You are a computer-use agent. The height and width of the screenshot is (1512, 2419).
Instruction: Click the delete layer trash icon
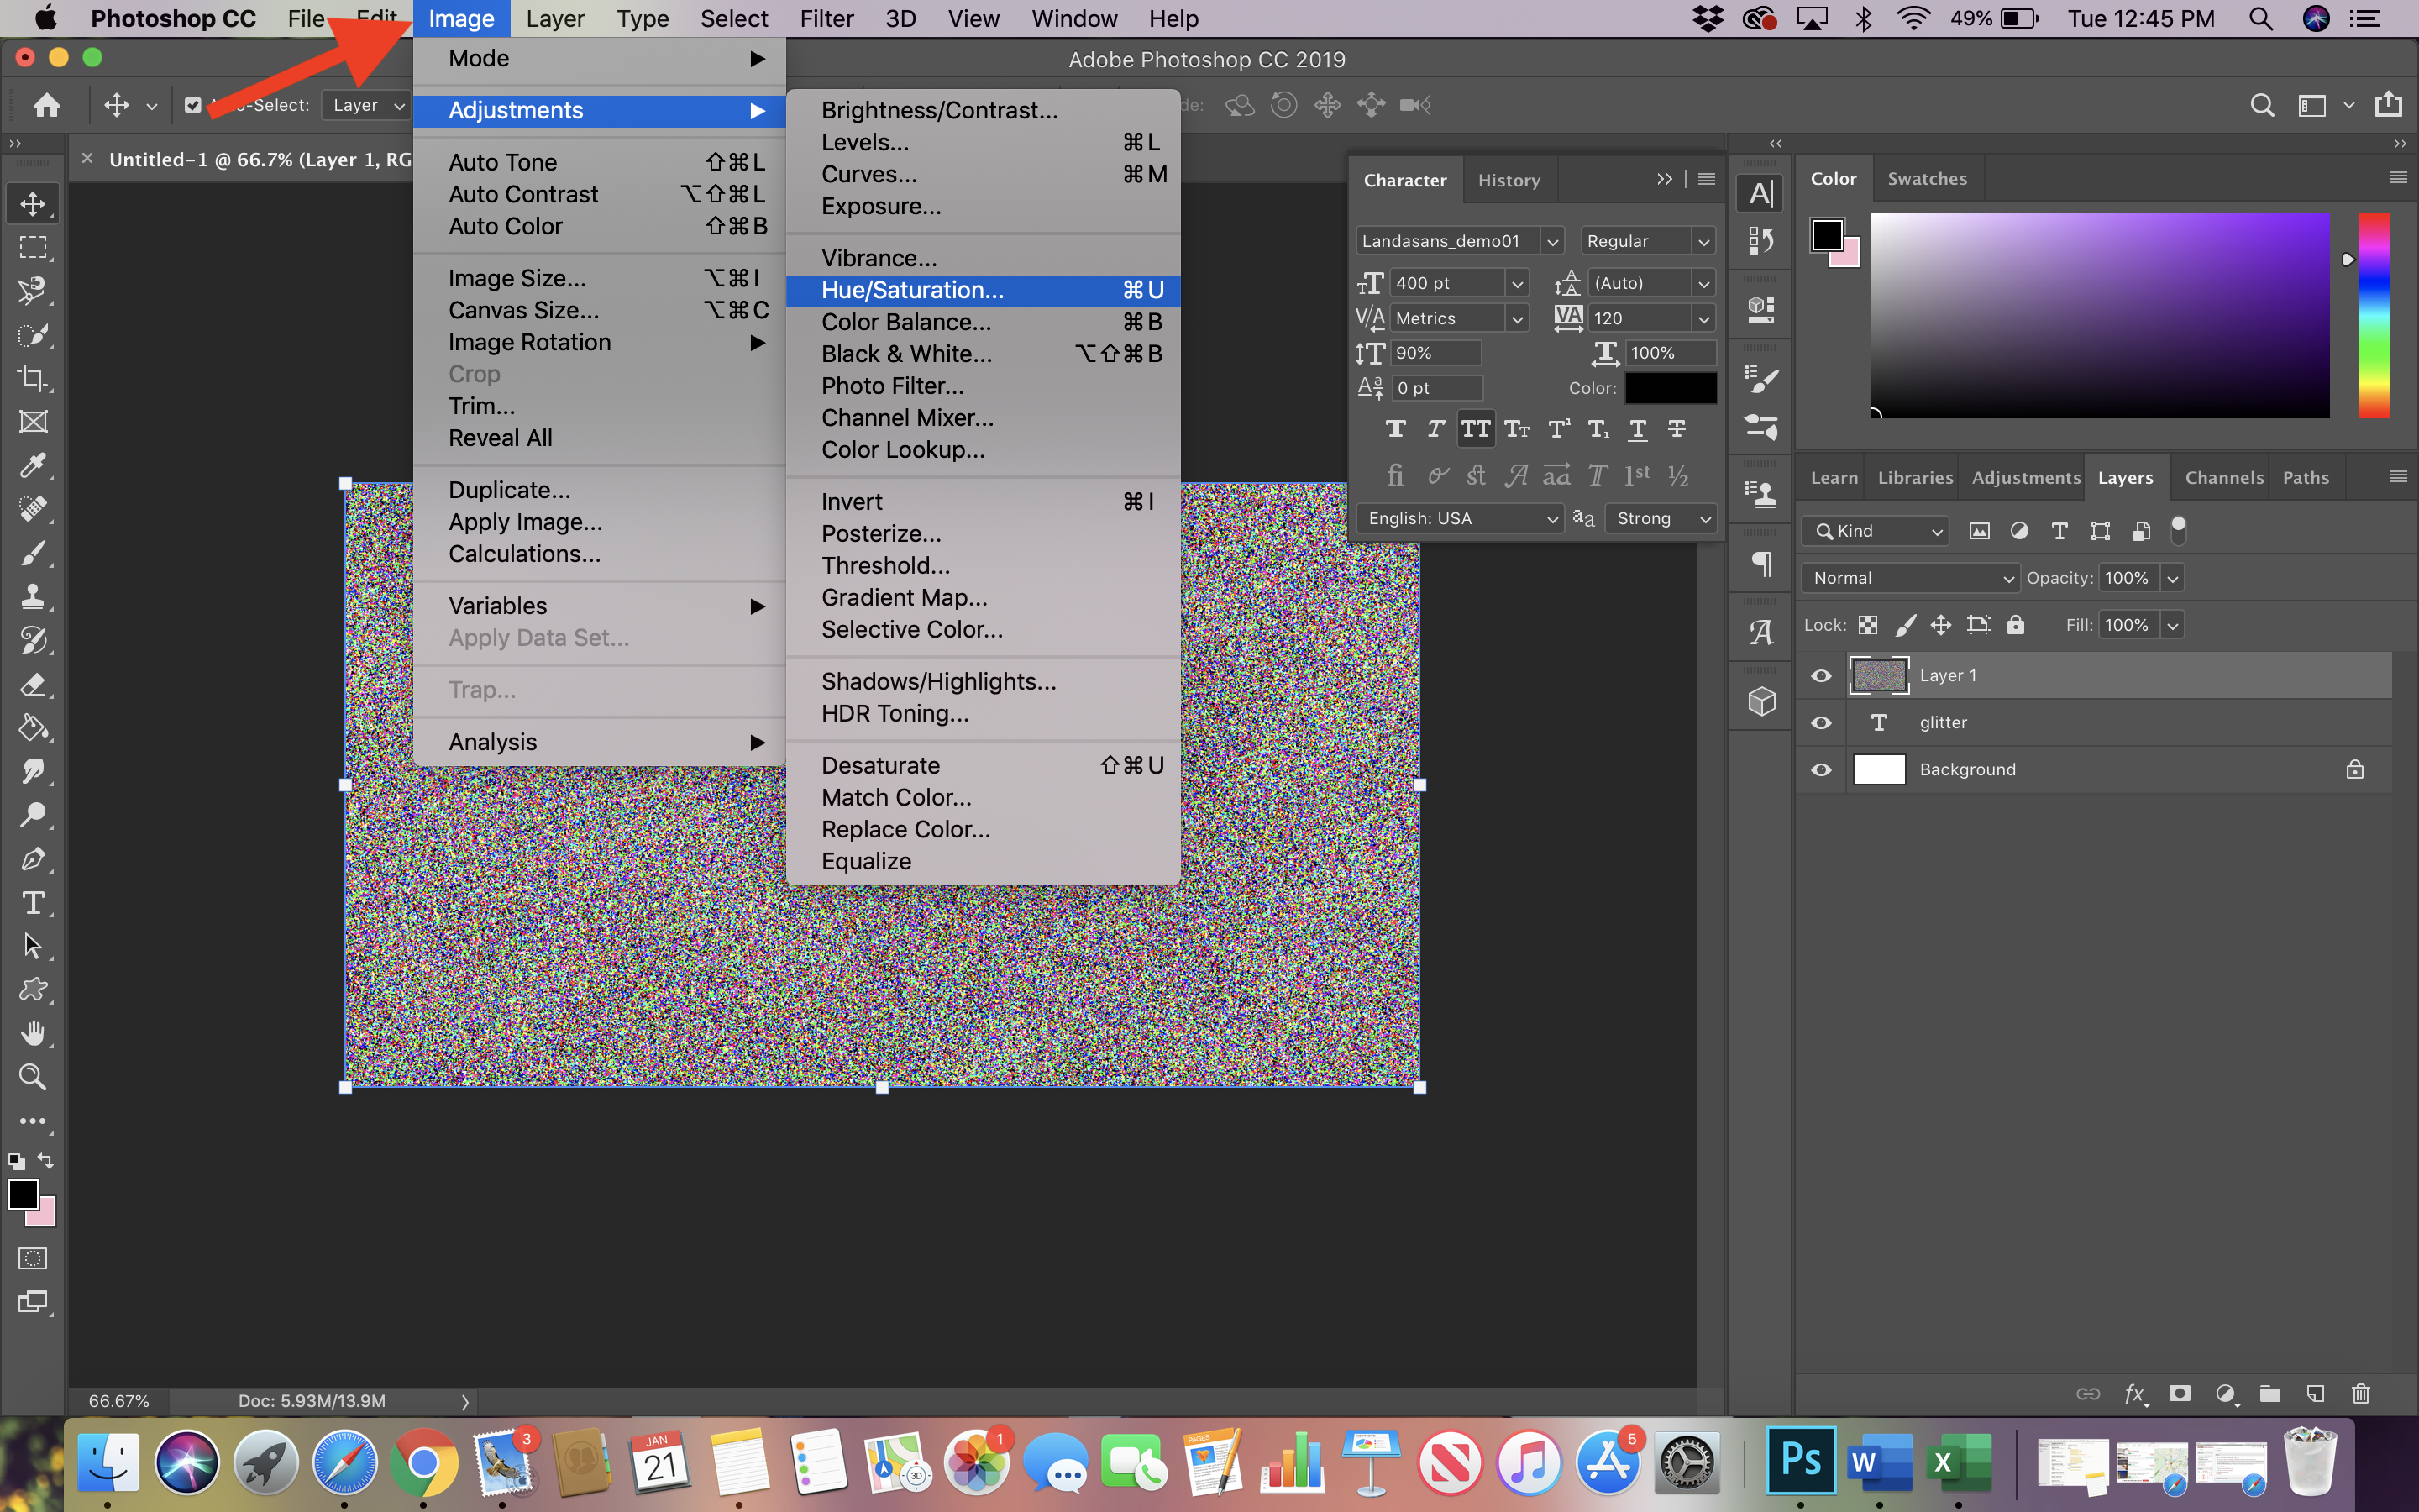[x=2361, y=1394]
